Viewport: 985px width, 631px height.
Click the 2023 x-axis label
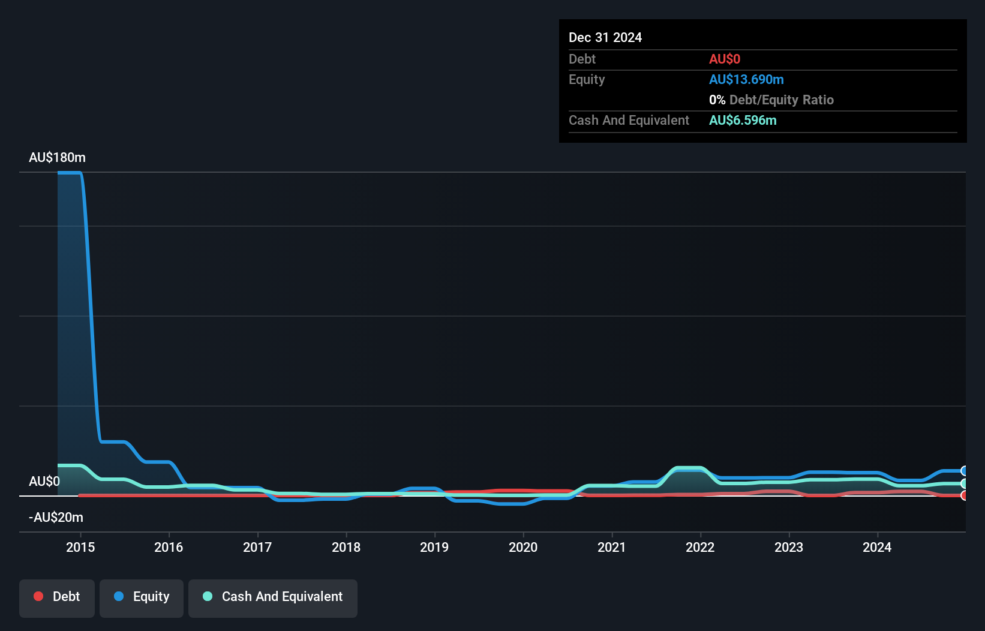coord(788,547)
